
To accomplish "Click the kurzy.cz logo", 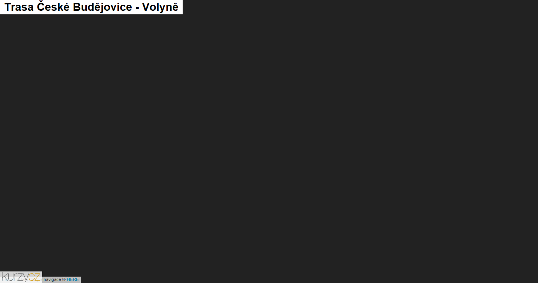I will 21,277.
